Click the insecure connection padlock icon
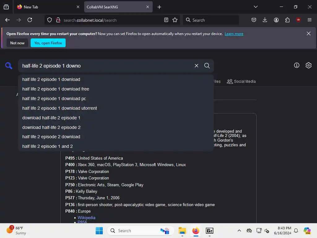 (58, 20)
